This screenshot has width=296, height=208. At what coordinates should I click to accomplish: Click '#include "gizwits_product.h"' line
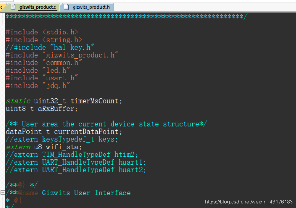click(62, 55)
